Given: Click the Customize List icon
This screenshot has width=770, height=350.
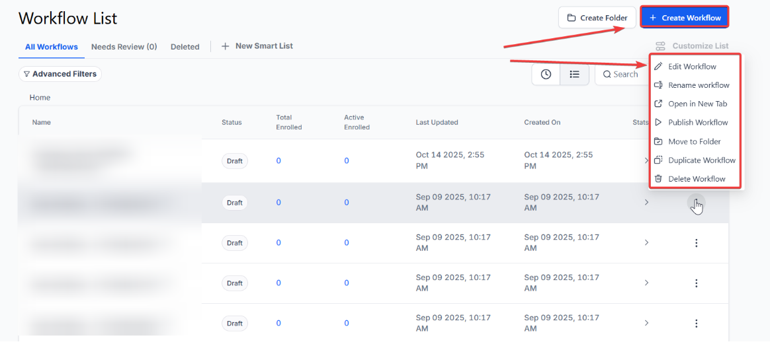Looking at the screenshot, I should (660, 46).
